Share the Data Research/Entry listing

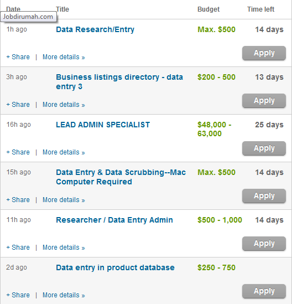point(18,57)
